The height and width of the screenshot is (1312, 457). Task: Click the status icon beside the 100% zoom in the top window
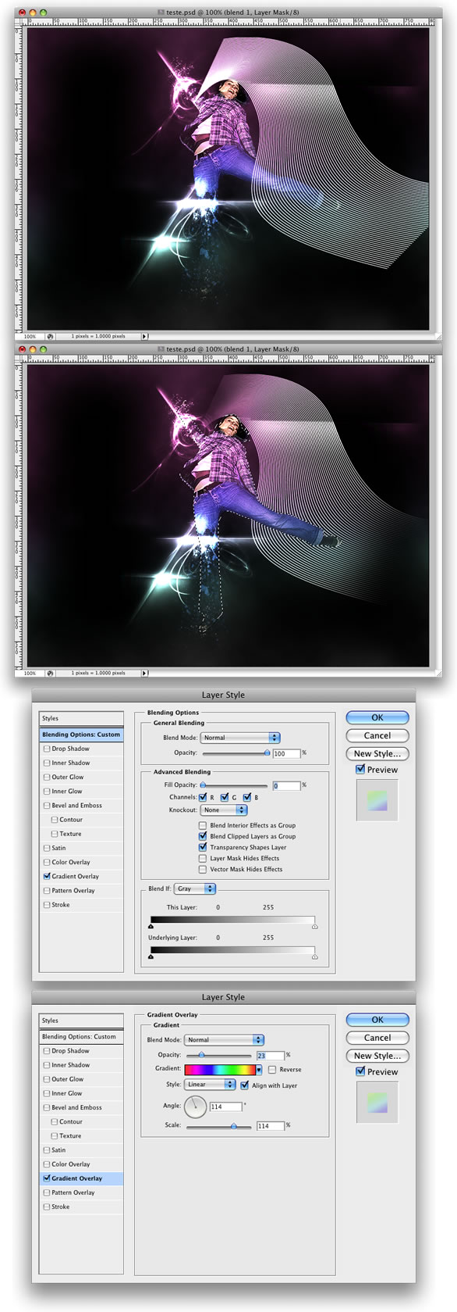pyautogui.click(x=50, y=336)
